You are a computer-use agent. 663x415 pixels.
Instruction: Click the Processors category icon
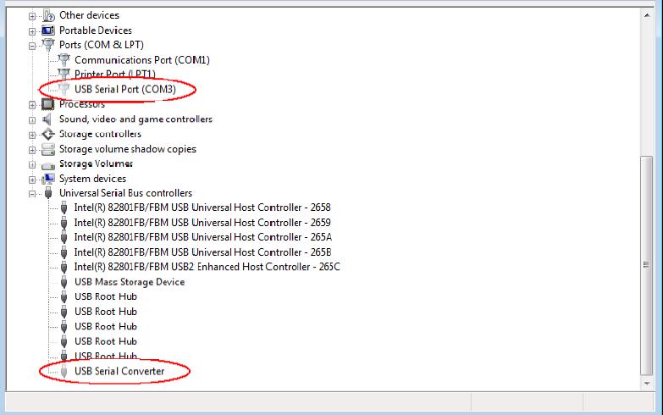click(x=48, y=104)
